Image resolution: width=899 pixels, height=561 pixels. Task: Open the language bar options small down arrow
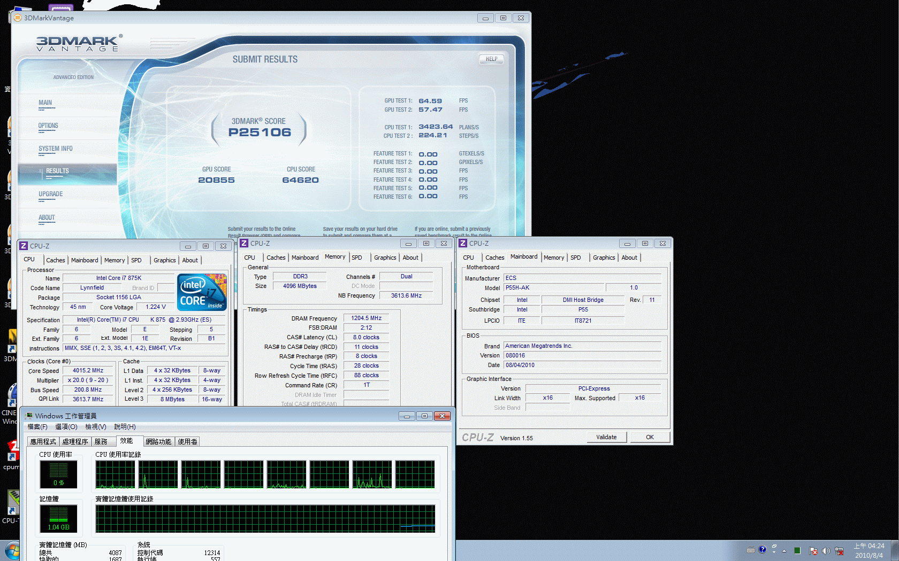pyautogui.click(x=774, y=552)
